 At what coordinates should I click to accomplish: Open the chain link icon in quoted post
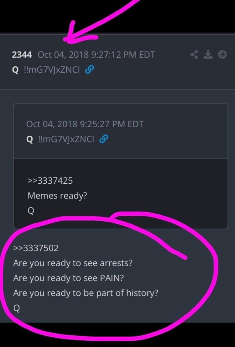tap(103, 139)
